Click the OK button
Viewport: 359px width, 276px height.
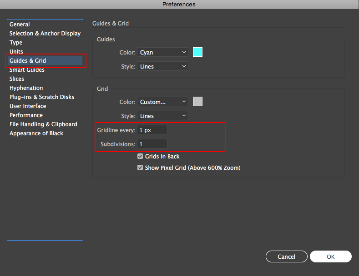click(x=331, y=256)
